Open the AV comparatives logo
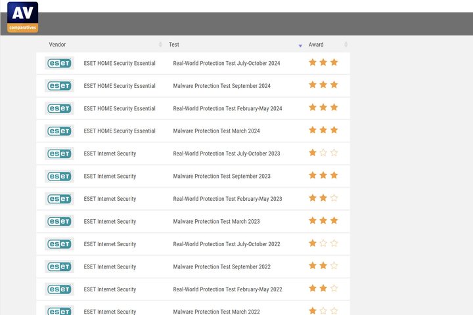The height and width of the screenshot is (315, 473). click(x=22, y=17)
